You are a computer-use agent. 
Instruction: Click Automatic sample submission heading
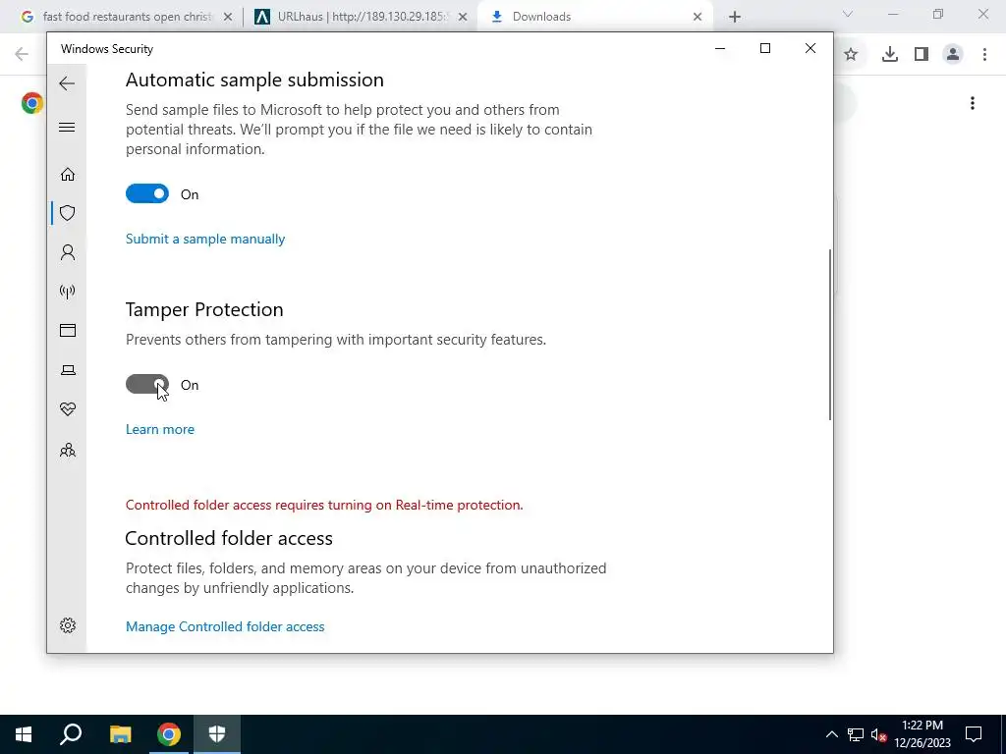click(254, 80)
